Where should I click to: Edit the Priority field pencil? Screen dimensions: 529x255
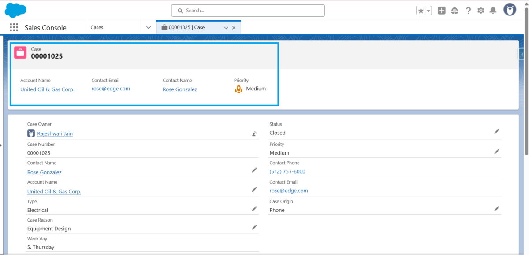497,151
